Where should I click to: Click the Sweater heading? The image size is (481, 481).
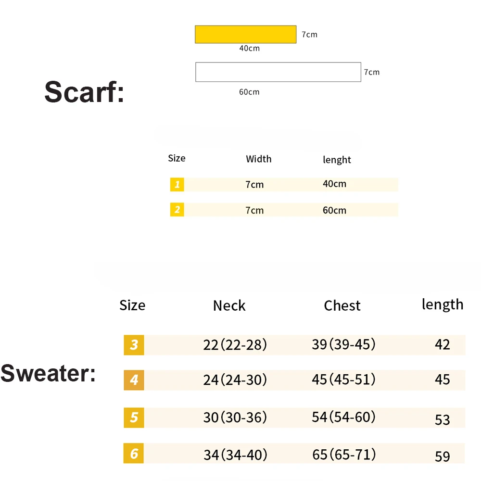pyautogui.click(x=48, y=373)
